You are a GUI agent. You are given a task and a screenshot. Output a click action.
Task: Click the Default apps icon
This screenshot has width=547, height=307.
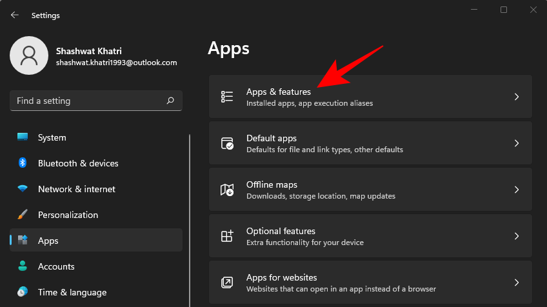[227, 143]
